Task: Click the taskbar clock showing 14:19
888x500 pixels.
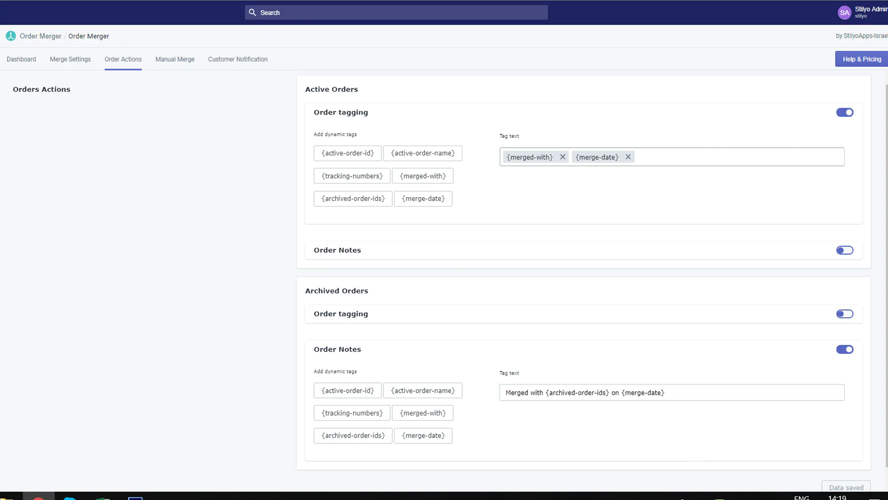Action: point(837,498)
